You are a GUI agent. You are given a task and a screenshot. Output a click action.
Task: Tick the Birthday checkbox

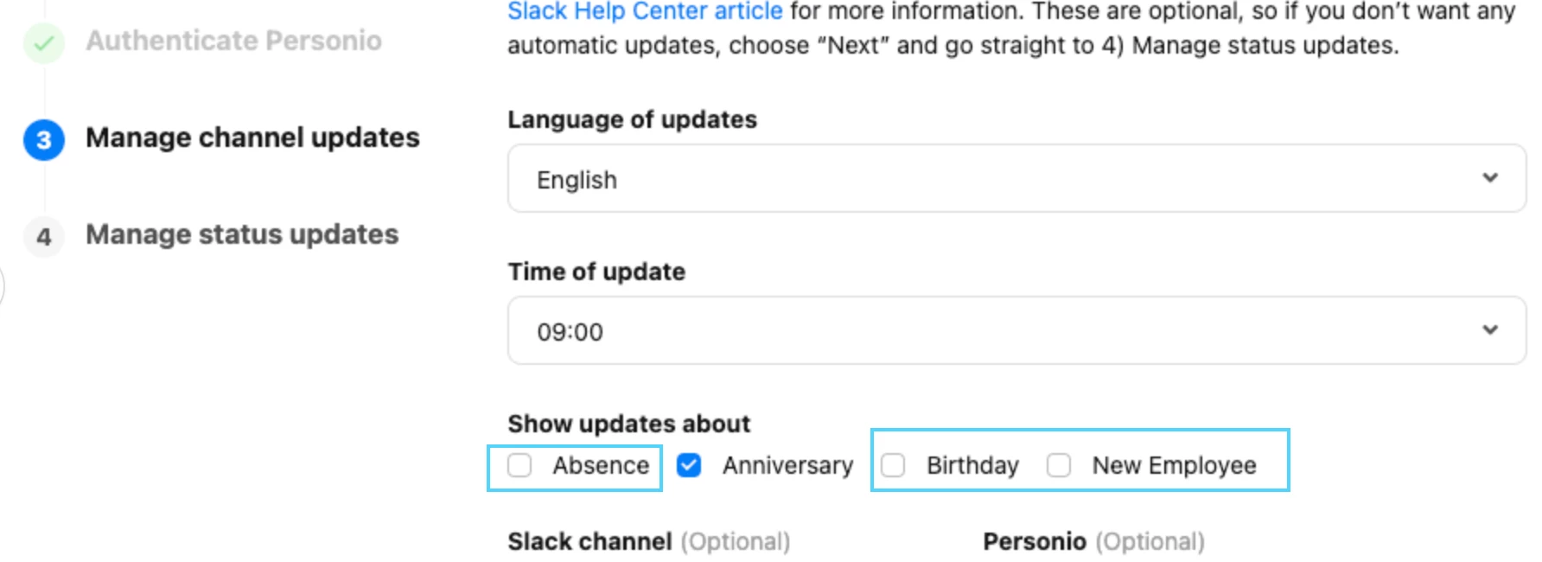pyautogui.click(x=893, y=465)
